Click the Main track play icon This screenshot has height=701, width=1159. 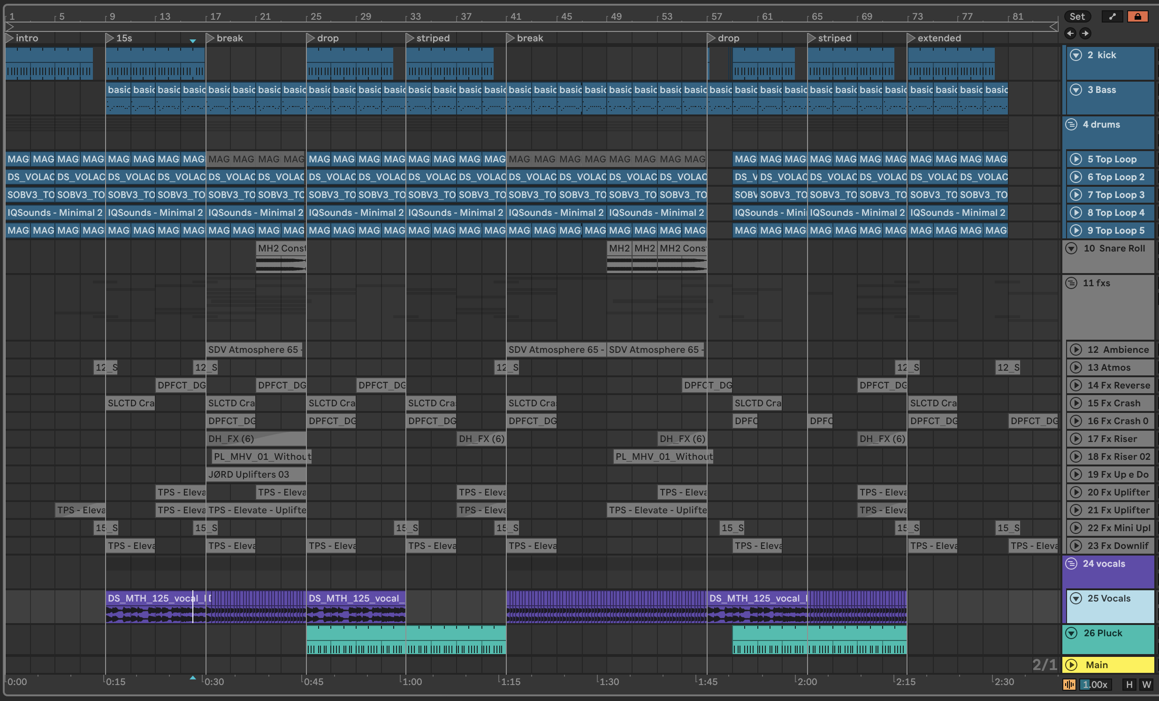(x=1071, y=665)
